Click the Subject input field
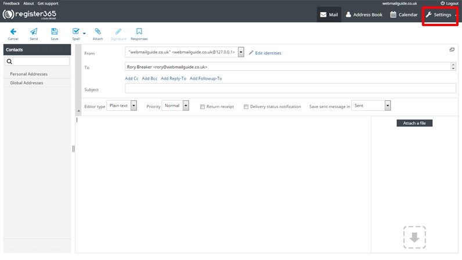Viewport: 462px width, 260px height. (x=291, y=88)
